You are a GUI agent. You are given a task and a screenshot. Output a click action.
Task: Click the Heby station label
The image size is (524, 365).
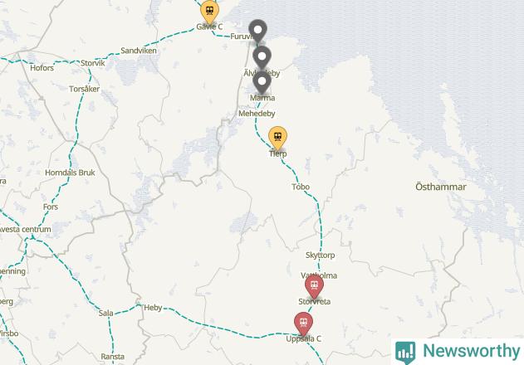click(153, 308)
